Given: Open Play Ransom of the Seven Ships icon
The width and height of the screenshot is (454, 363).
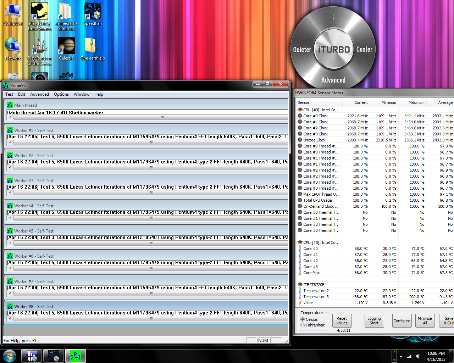Looking at the screenshot, I should coord(40,51).
